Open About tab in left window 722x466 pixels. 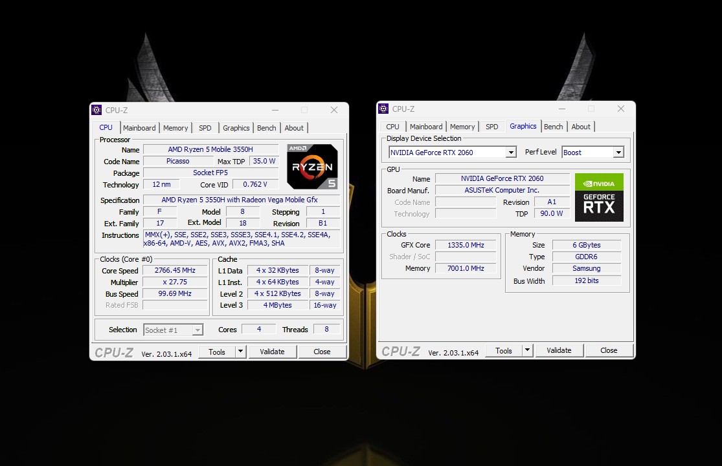coord(294,128)
